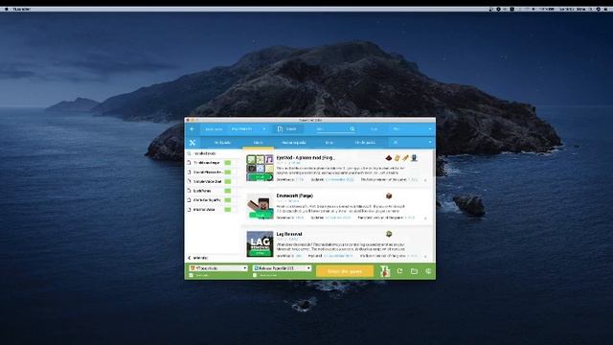This screenshot has height=345, width=613.
Task: Switch to the Resource packs tab
Action: pyautogui.click(x=294, y=143)
